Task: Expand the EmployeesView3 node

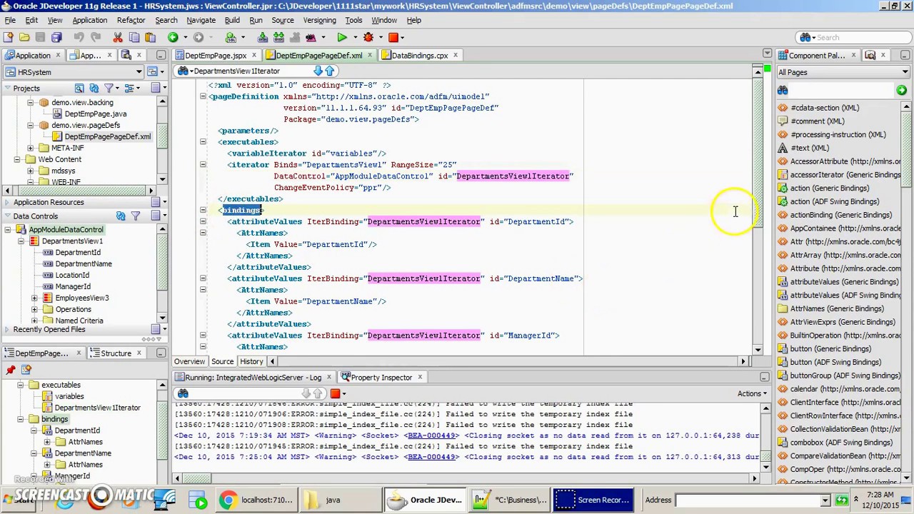Action: pyautogui.click(x=34, y=298)
